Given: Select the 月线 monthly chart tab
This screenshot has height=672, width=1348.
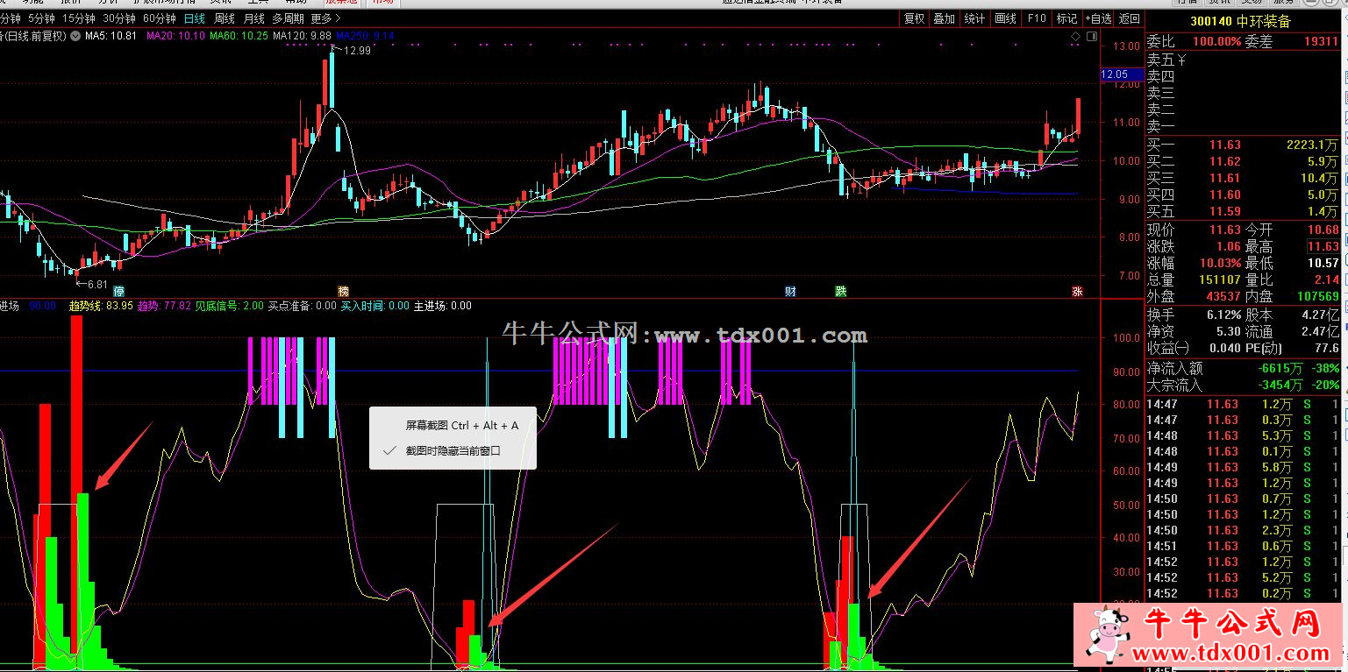Looking at the screenshot, I should tap(254, 18).
